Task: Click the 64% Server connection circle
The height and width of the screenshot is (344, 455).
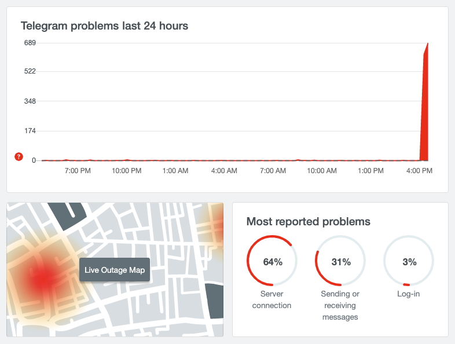Action: click(272, 261)
